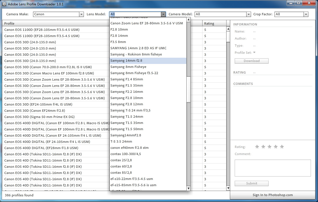The height and width of the screenshot is (202, 318).
Task: Pick 'F3.5 8mm' from lens list
Action: coord(148,42)
